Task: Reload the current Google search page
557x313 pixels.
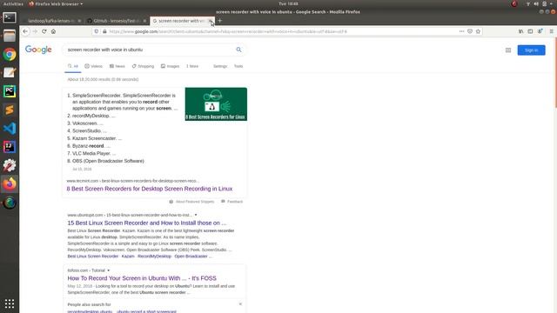Action: [x=44, y=31]
